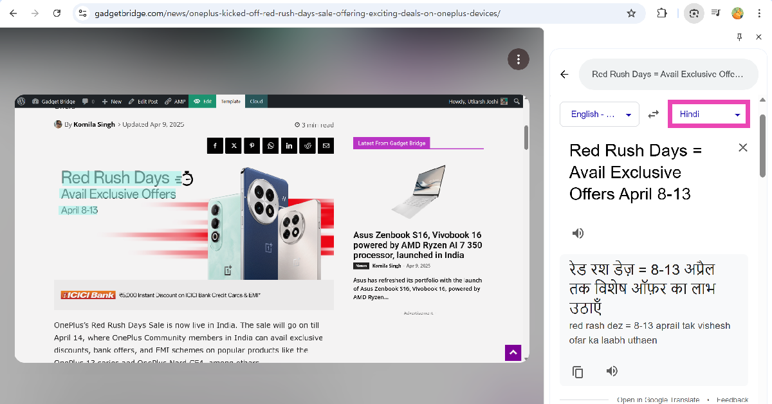Screen dimensions: 772x404
Task: Go back in the Lens side panel
Action: pyautogui.click(x=564, y=74)
